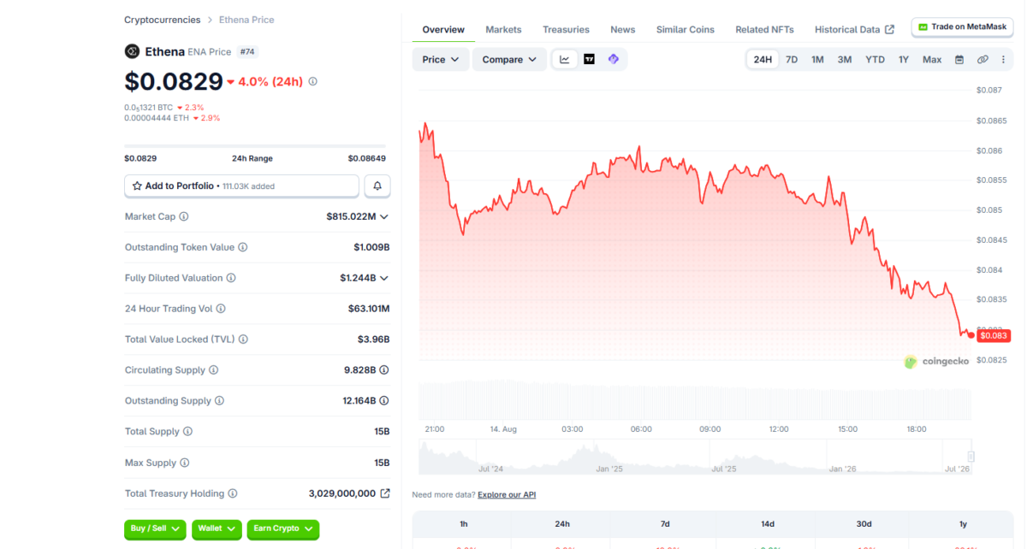Switch to the TradingView chart icon

click(x=589, y=59)
